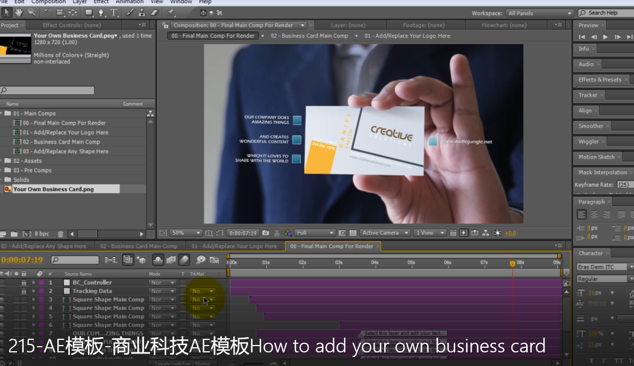Play the preview in Preview panel
The width and height of the screenshot is (634, 366).
point(605,37)
